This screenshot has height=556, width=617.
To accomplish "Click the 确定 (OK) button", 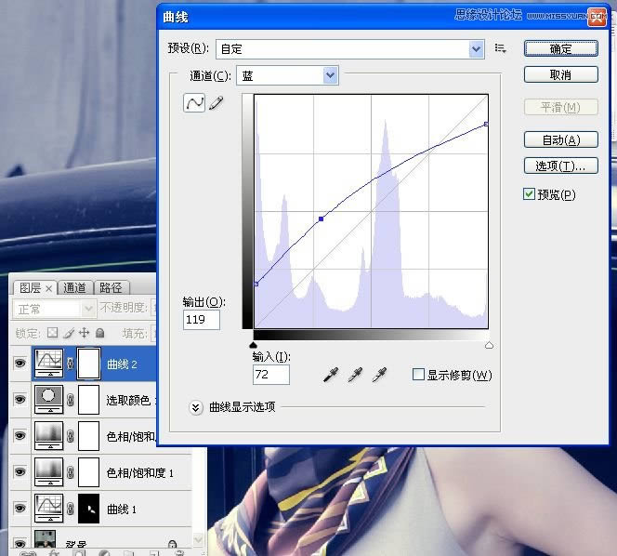I will coord(560,48).
